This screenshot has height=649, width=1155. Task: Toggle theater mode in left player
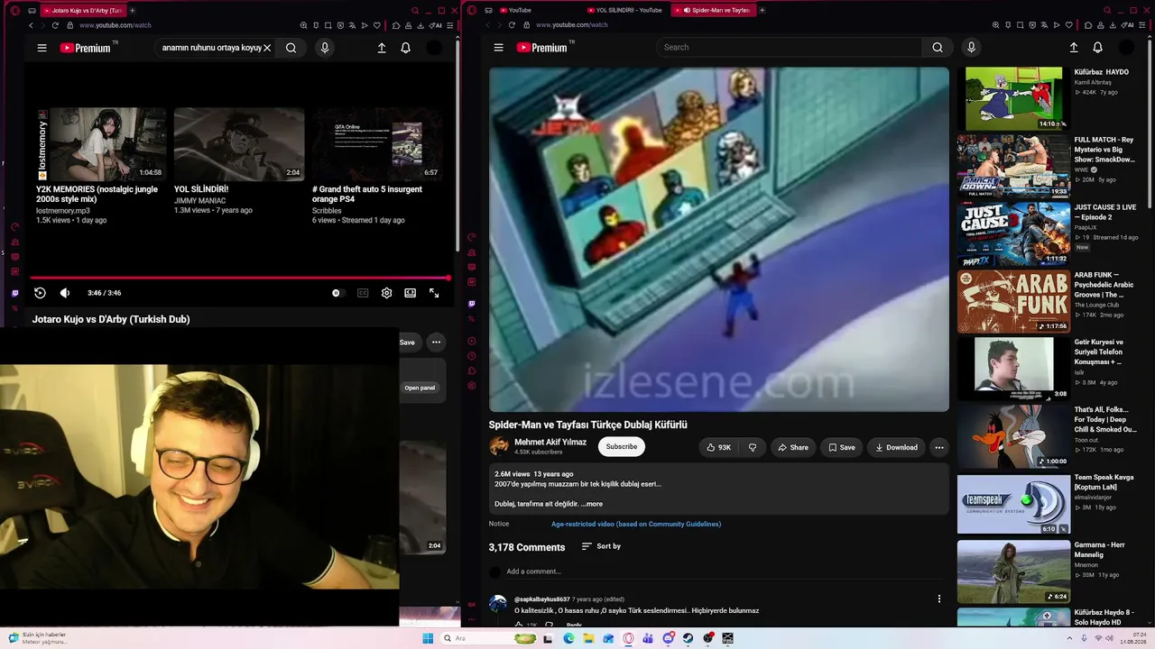click(411, 293)
